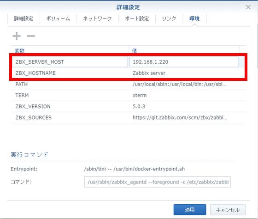The width and height of the screenshot is (258, 219).
Task: Switch to the ボリューム tab
Action: (58, 18)
